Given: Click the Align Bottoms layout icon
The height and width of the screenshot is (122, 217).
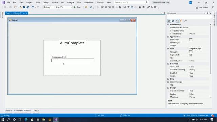Looking at the screenshot, I should 120,7.
